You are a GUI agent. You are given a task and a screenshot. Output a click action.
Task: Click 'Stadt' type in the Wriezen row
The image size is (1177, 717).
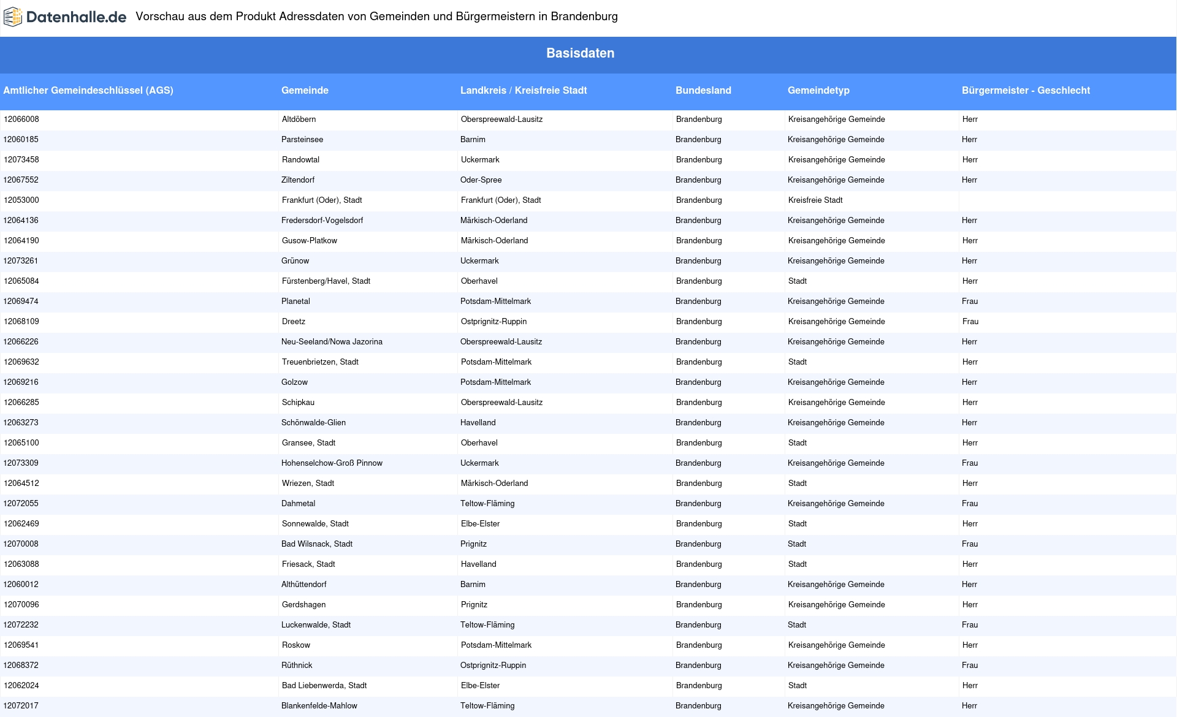(798, 484)
